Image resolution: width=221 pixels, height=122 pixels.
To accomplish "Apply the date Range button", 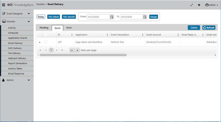I will pos(154,17).
